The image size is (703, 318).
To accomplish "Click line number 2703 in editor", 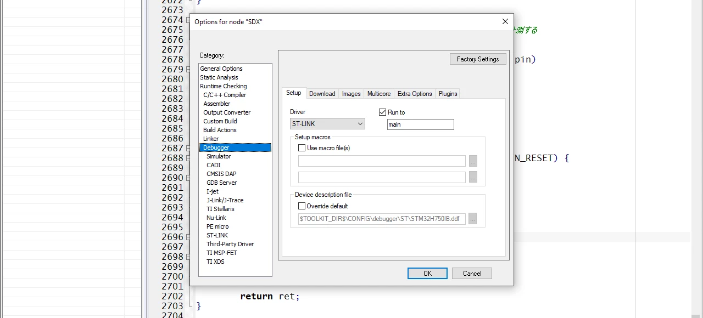I will click(172, 306).
